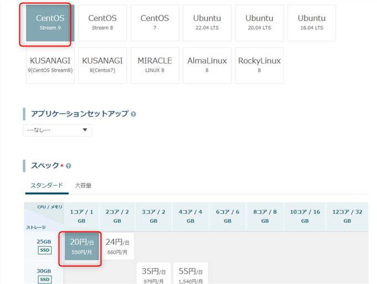Select the 55円/日 1,540円/月 plan

pos(190,273)
